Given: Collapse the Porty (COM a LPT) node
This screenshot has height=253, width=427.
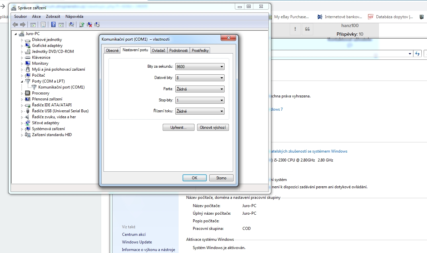Looking at the screenshot, I should point(22,81).
